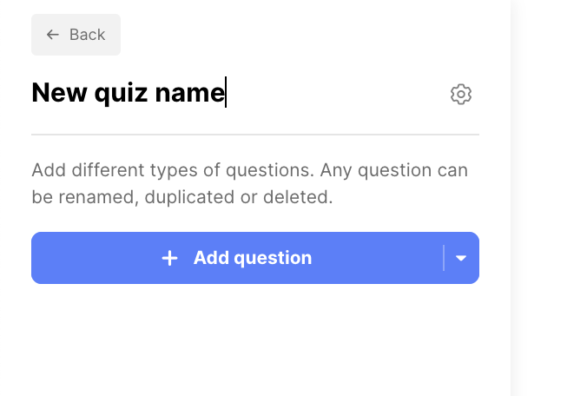Click the empty gray area right of the panel
587x396 pixels.
551,200
